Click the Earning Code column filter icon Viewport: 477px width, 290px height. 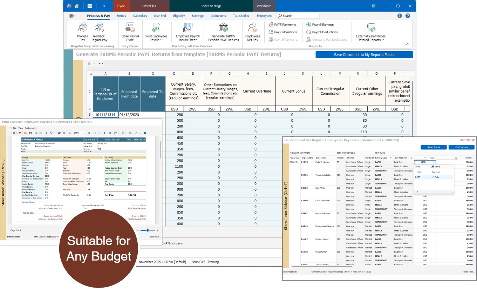pos(391,158)
